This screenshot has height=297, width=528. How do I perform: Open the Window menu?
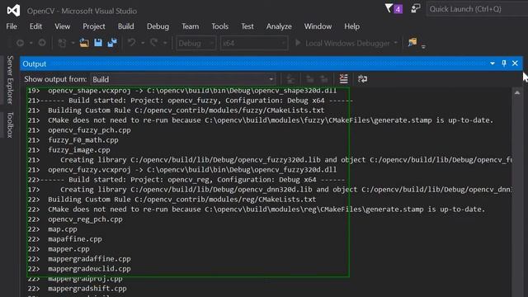[318, 26]
